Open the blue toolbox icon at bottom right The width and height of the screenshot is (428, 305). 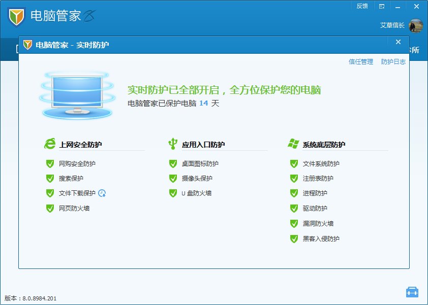[413, 292]
